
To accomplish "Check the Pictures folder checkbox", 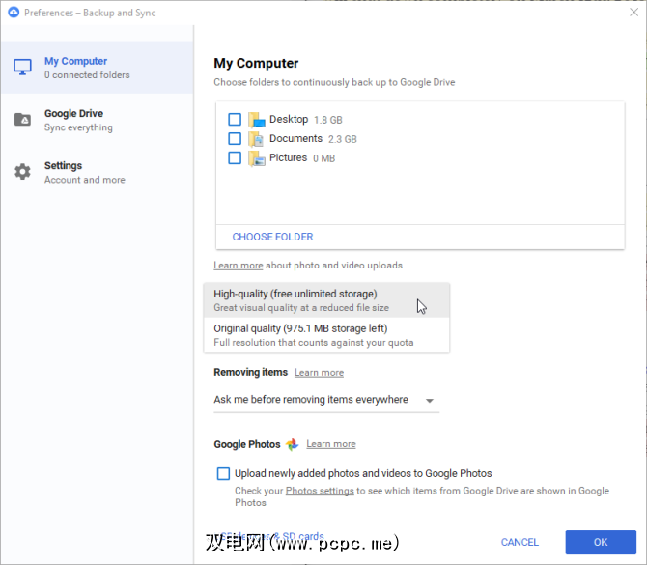I will click(x=235, y=157).
